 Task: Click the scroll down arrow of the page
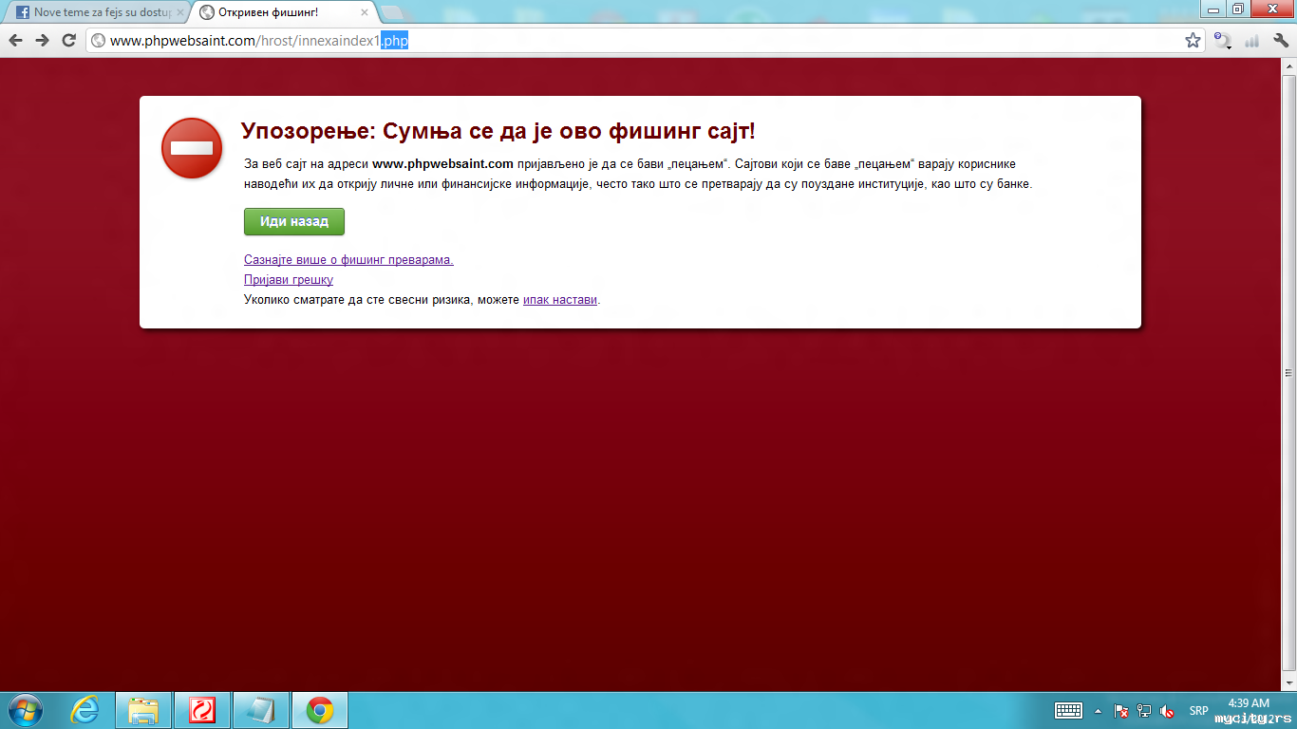click(x=1288, y=683)
